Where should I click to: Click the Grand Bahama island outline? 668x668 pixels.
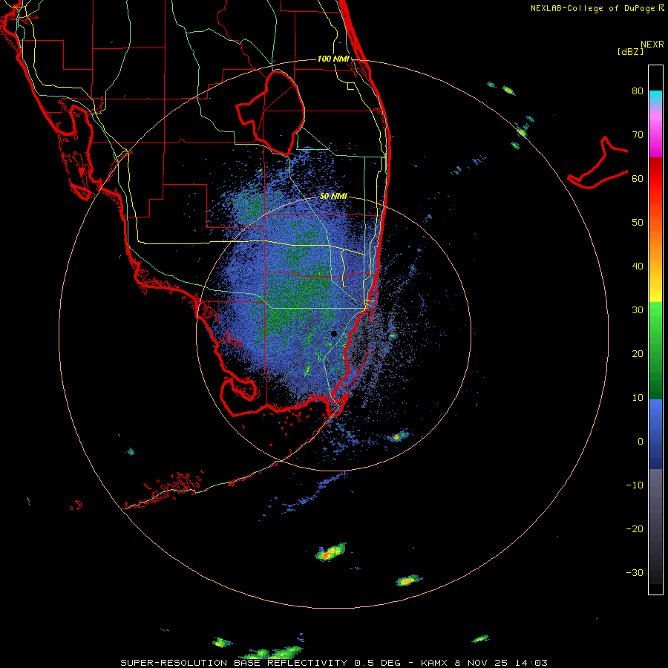[x=598, y=164]
